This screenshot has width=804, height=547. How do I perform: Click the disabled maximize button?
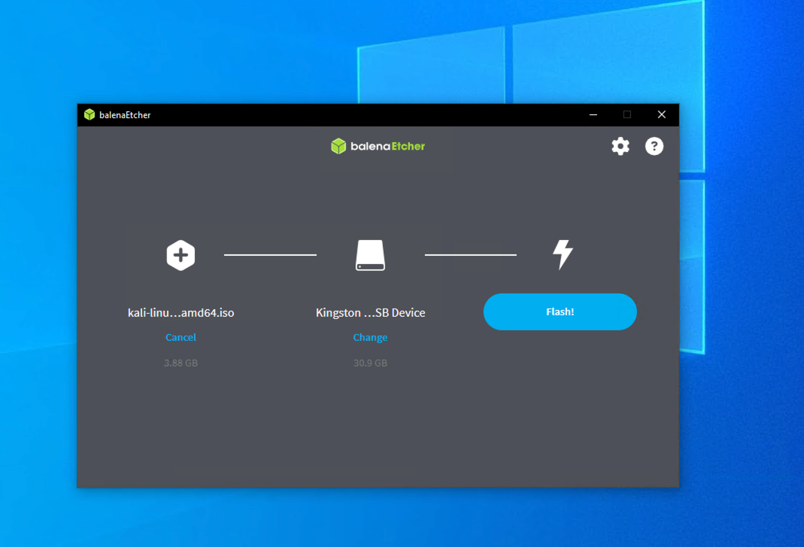627,114
